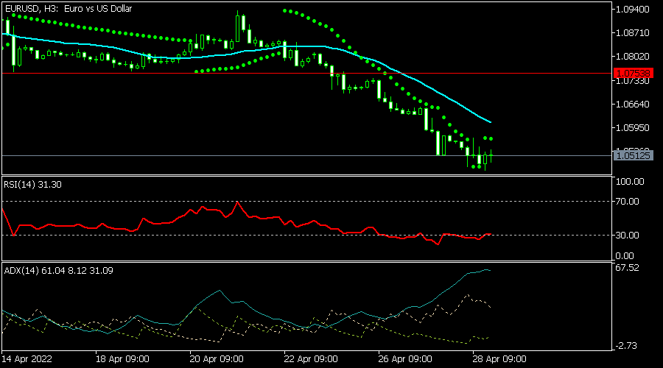Click the 26 Apr 09:00 time label
Viewport: 663px width, 368px height.
pos(405,359)
